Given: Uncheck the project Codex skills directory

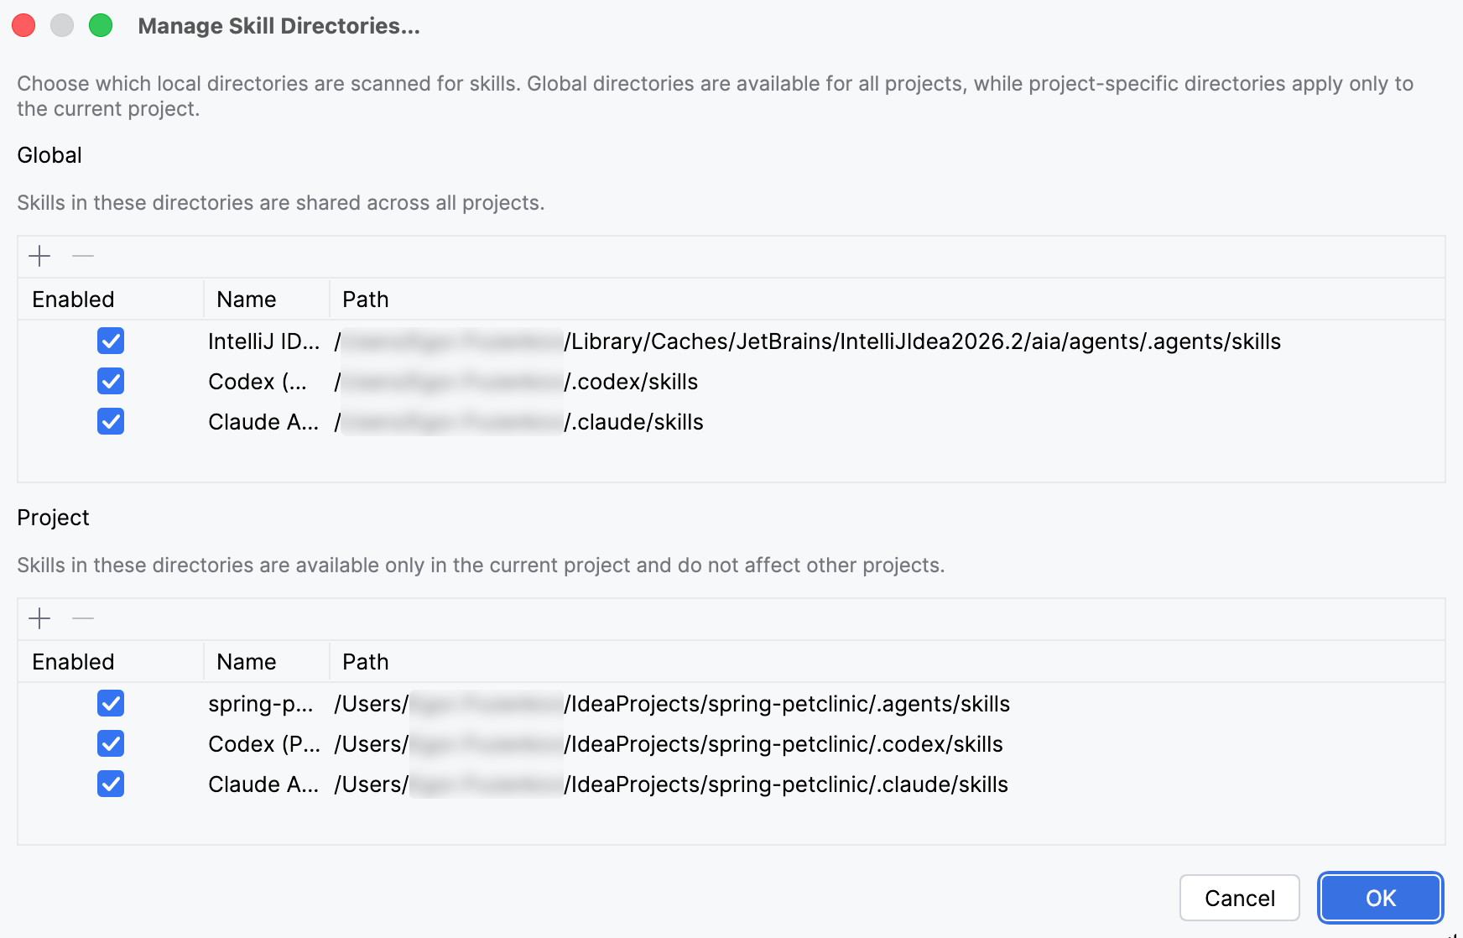Looking at the screenshot, I should 111,744.
